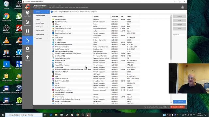Click the Microsoft OneDrive row icon
Screen dimensions: 209x117
(x=53, y=60)
